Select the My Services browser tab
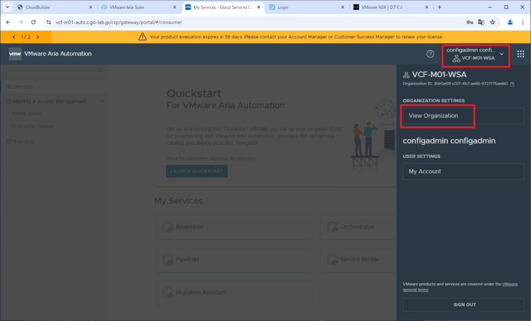Screen dimensions: 531x321 point(223,7)
